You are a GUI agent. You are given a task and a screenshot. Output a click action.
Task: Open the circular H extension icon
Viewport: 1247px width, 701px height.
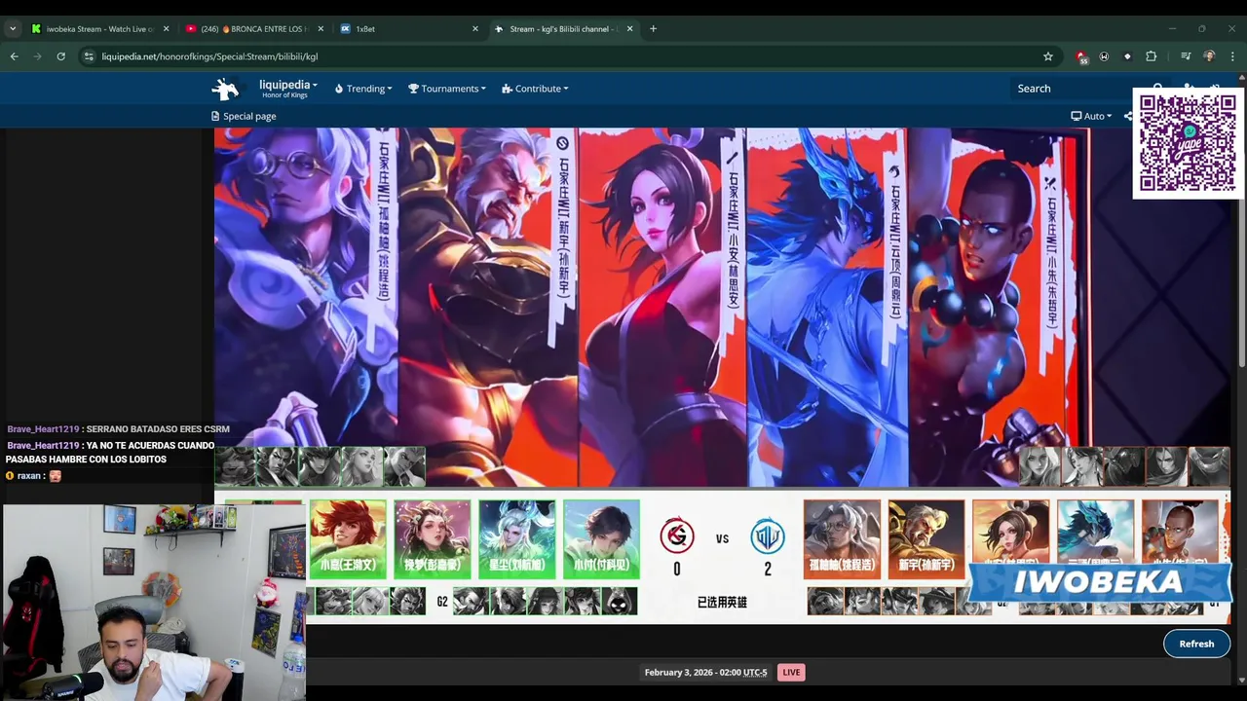click(x=1104, y=56)
